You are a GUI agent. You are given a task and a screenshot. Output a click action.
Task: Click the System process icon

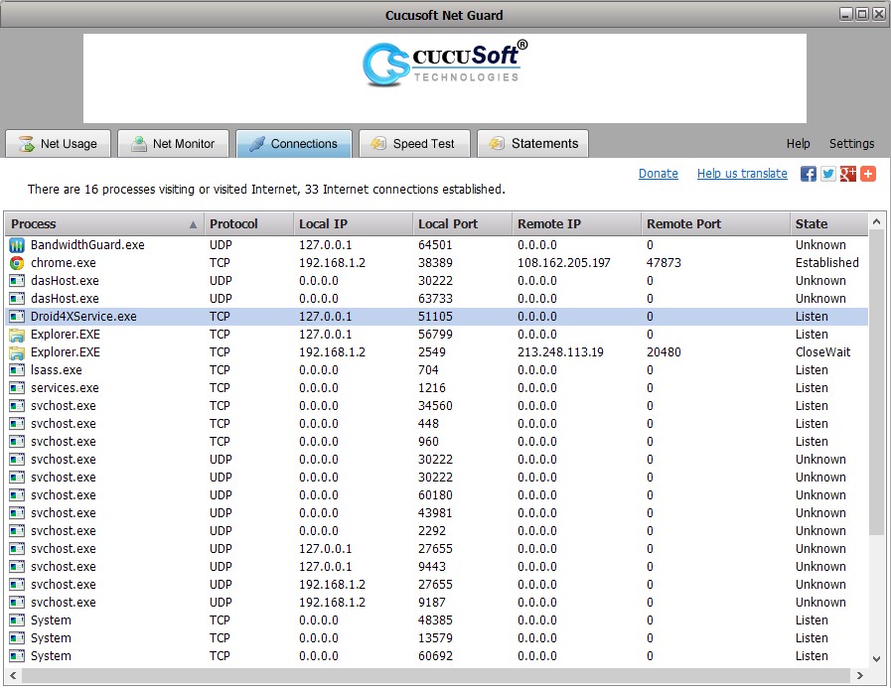click(x=15, y=620)
